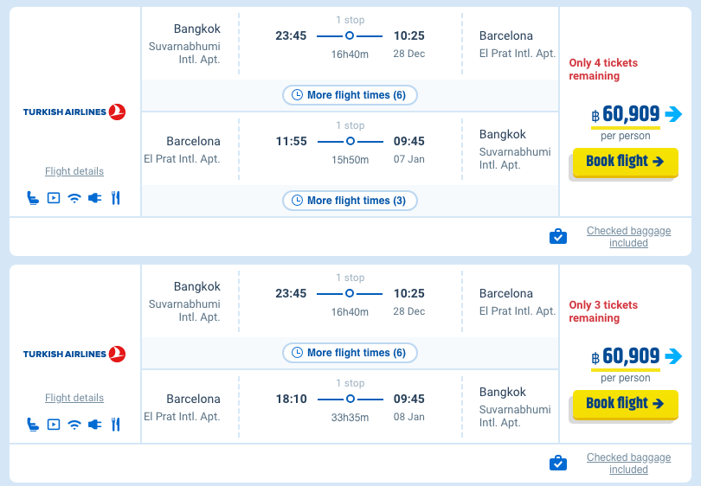Click the seat icon in second flight card
The width and height of the screenshot is (701, 486).
pos(33,425)
